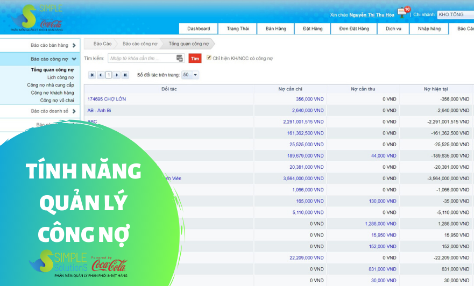Click the 'Nợ hiện tại' column header
Viewport: 474px width, 286px height.
tap(436, 89)
